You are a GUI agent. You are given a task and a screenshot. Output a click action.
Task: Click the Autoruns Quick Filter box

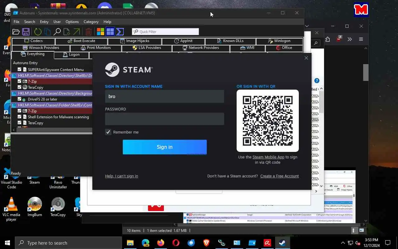[x=165, y=31]
